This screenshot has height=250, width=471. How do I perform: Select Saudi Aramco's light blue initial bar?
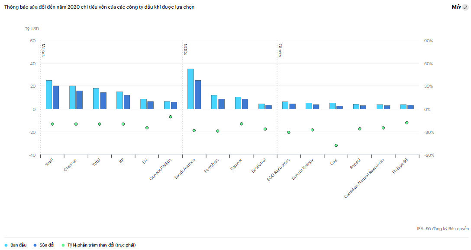tap(190, 89)
